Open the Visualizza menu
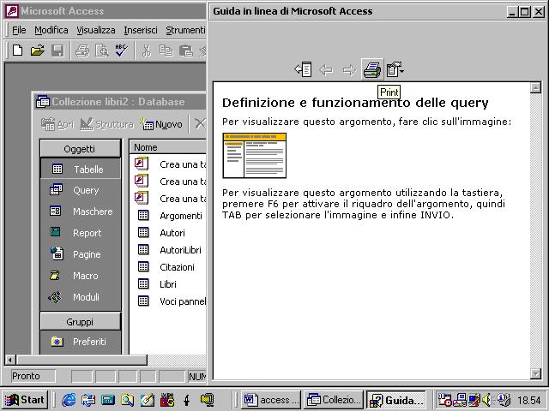The width and height of the screenshot is (549, 411). pos(96,31)
